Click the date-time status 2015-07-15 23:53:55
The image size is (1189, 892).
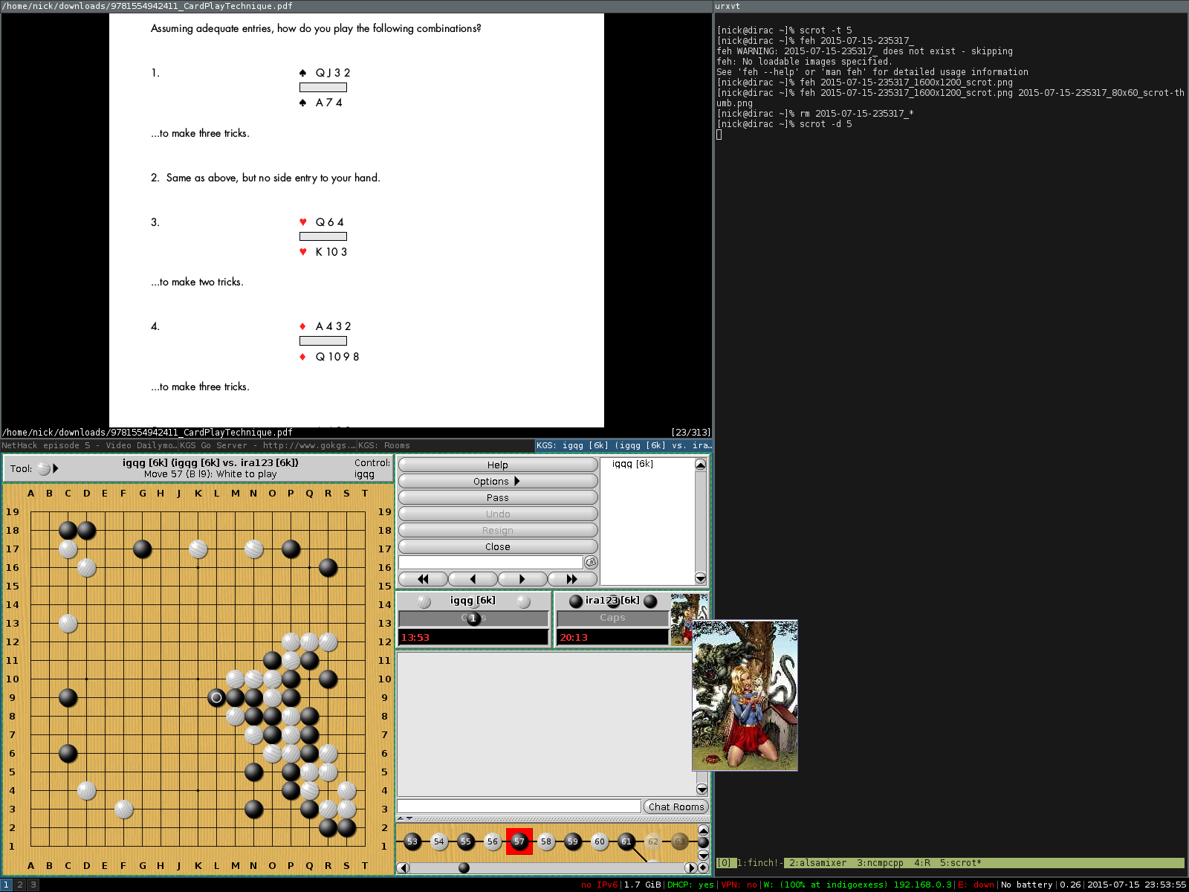click(1136, 885)
